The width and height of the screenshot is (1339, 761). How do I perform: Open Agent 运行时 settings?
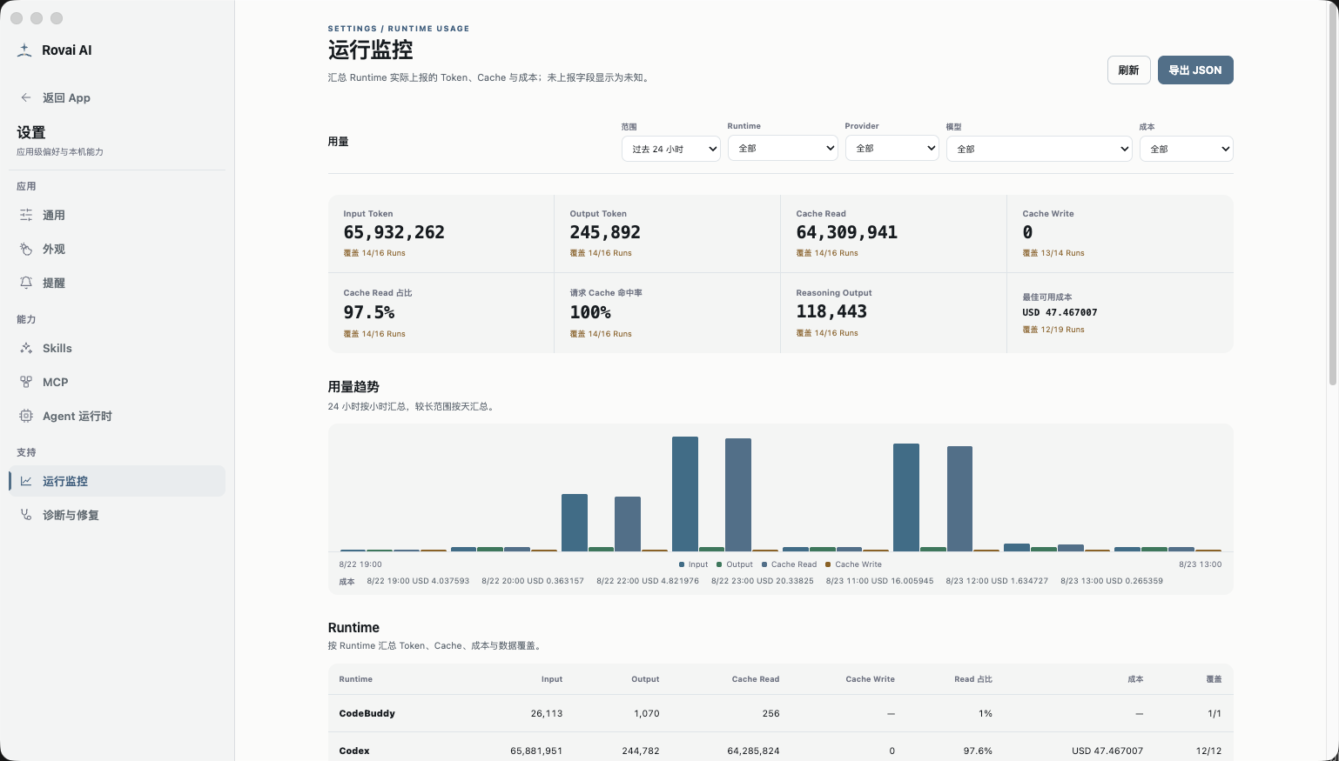coord(117,416)
